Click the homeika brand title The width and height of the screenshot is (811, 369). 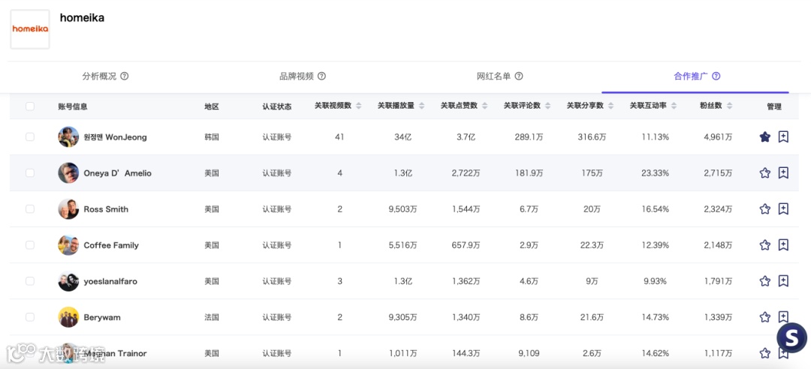[x=83, y=18]
